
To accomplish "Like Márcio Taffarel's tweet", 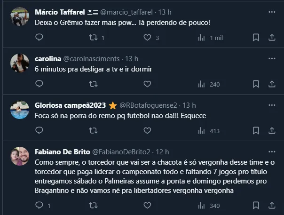I will 147,38.
